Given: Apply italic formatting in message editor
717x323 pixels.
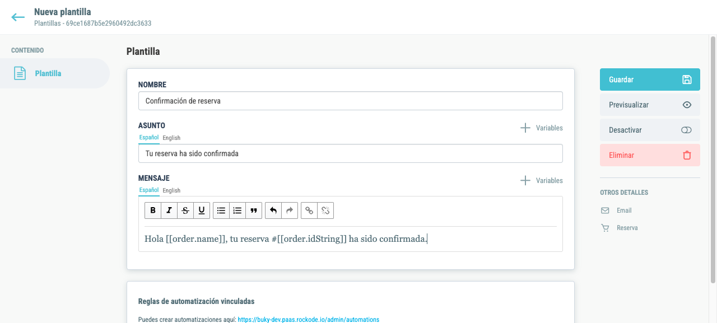Looking at the screenshot, I should (x=169, y=210).
